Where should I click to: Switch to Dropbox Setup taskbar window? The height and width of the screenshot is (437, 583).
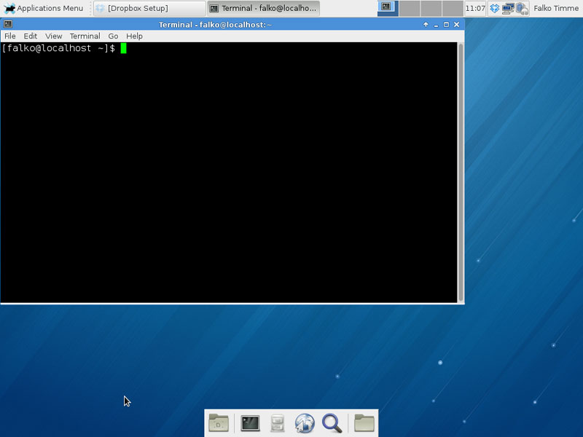[149, 8]
